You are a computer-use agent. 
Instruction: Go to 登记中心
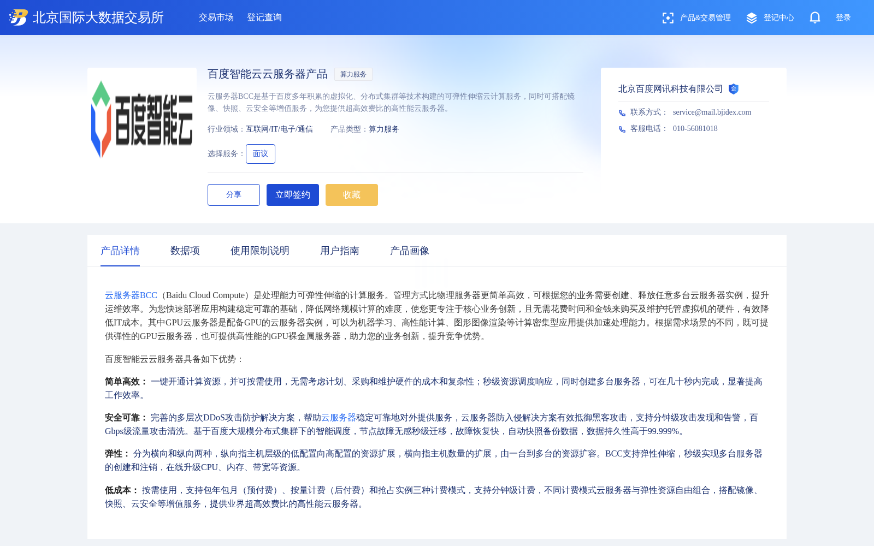pos(779,18)
